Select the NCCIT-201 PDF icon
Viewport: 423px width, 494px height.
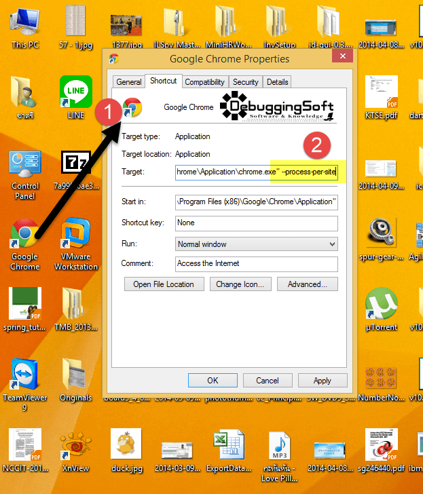25,444
